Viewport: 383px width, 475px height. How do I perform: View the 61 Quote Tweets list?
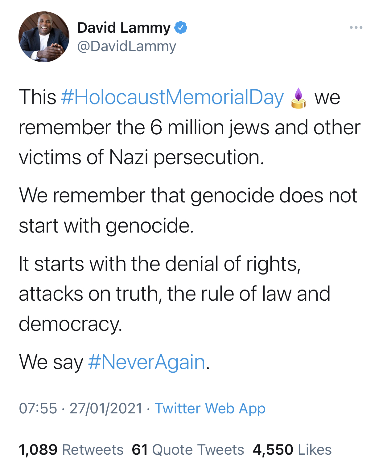point(188,450)
